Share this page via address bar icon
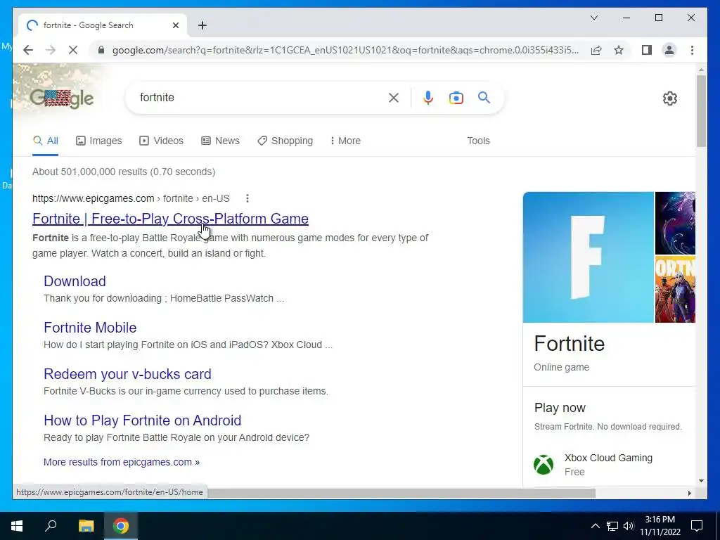Viewport: 720px width, 540px height. (x=596, y=50)
